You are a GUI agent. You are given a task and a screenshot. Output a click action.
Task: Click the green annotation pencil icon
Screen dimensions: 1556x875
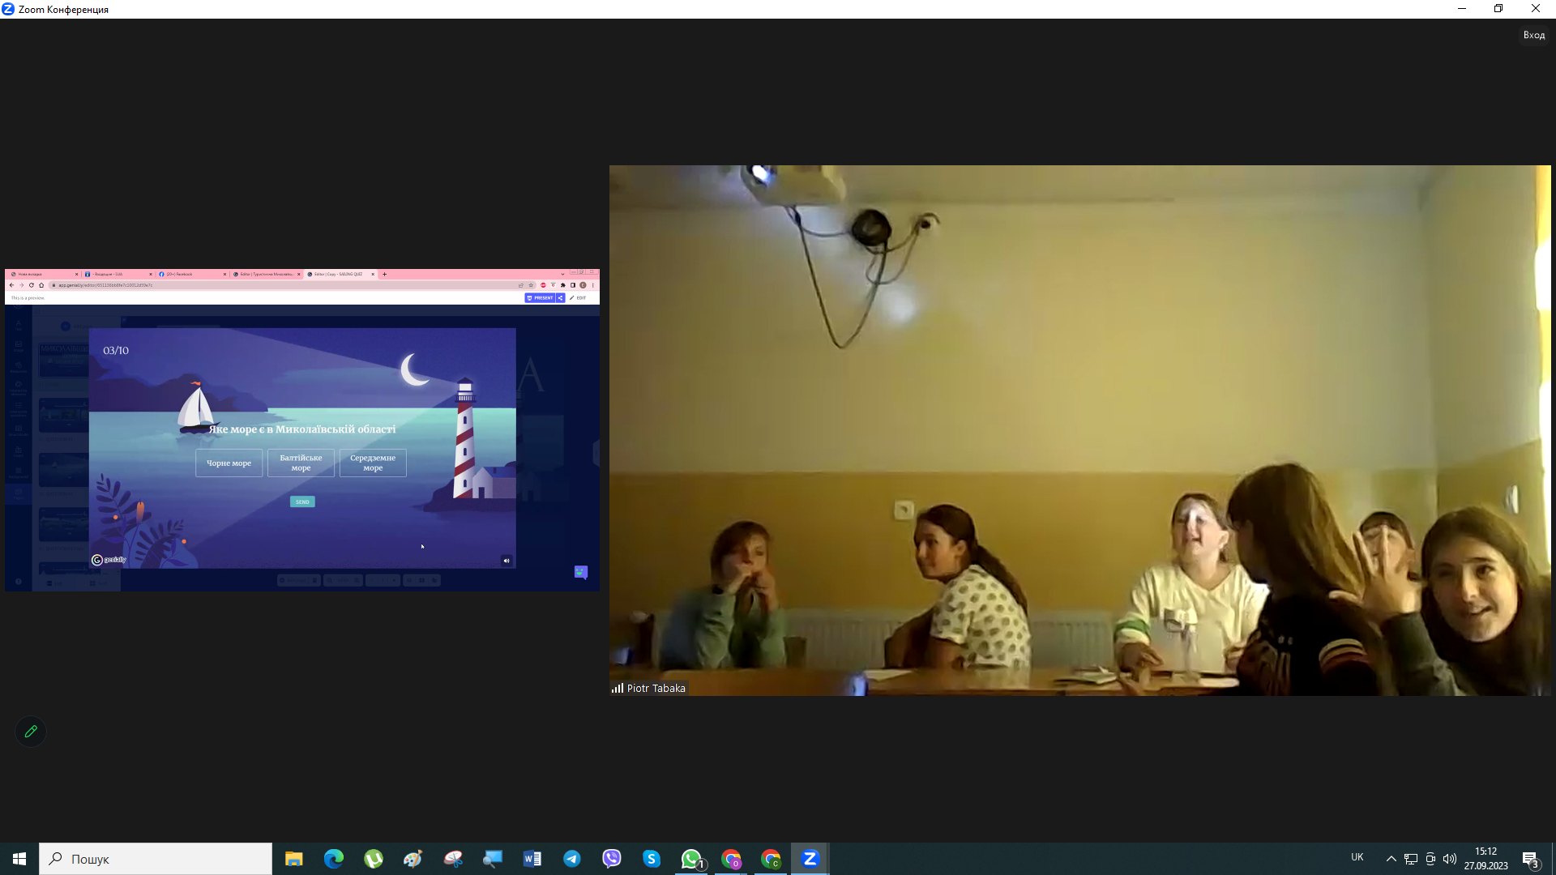[x=31, y=732]
